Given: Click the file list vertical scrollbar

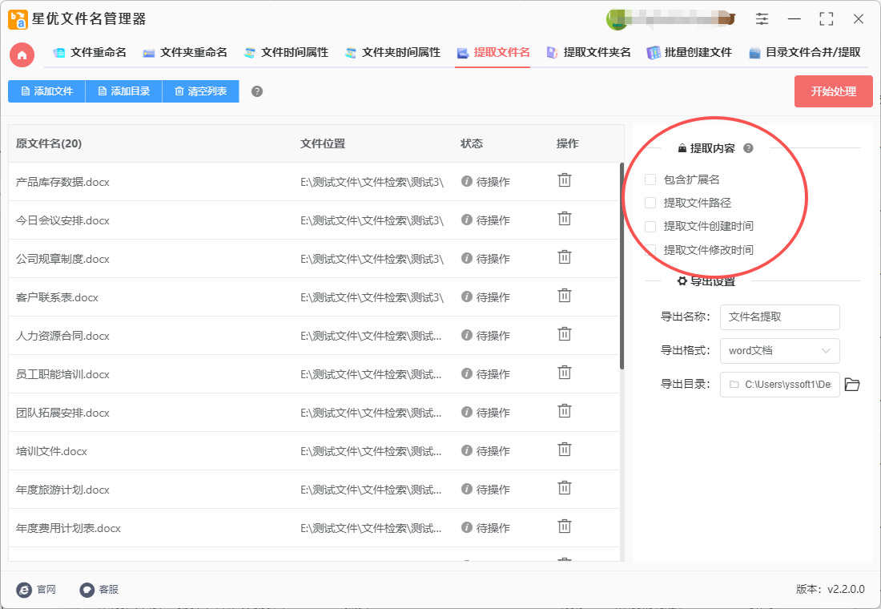Looking at the screenshot, I should point(622,264).
